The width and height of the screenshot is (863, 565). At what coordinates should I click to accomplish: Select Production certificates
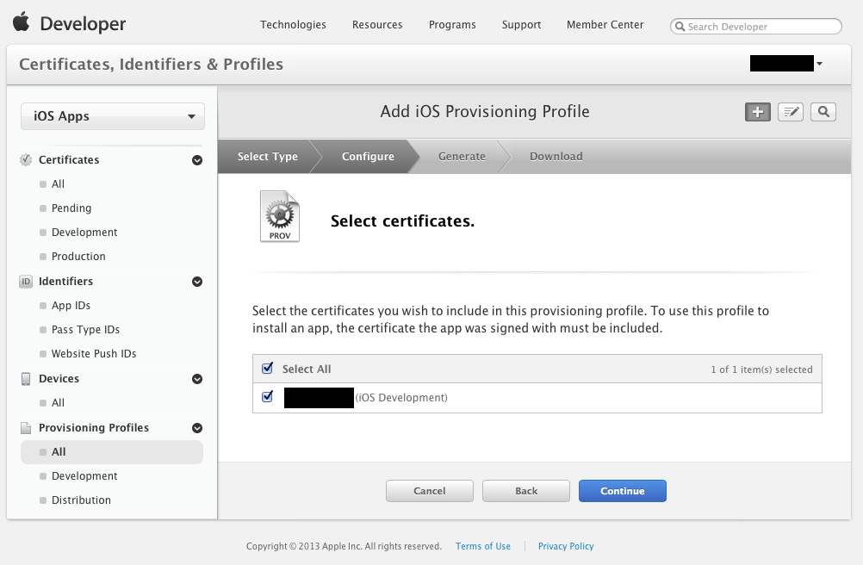78,257
